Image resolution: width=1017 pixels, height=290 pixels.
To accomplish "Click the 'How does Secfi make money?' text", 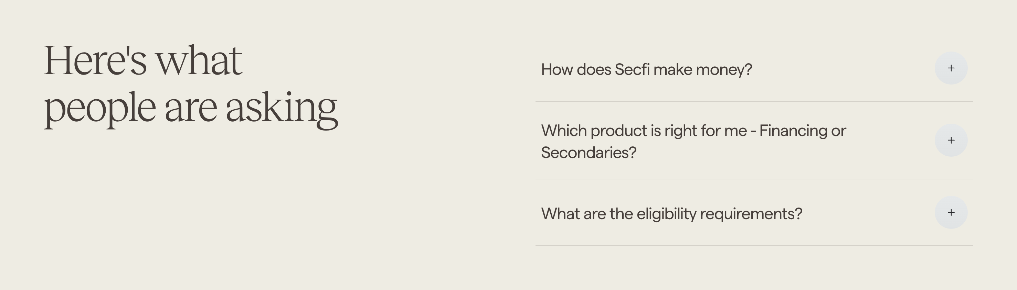I will pos(646,70).
